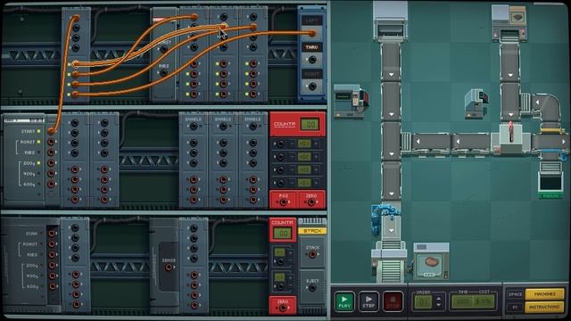Click the rightmost ENABLE jack
Image resolution: width=571 pixels, height=321 pixels.
tap(252, 127)
